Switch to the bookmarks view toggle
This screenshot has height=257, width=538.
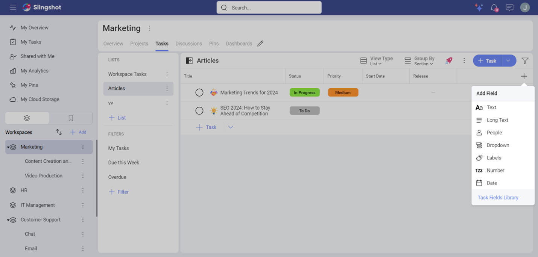(71, 118)
